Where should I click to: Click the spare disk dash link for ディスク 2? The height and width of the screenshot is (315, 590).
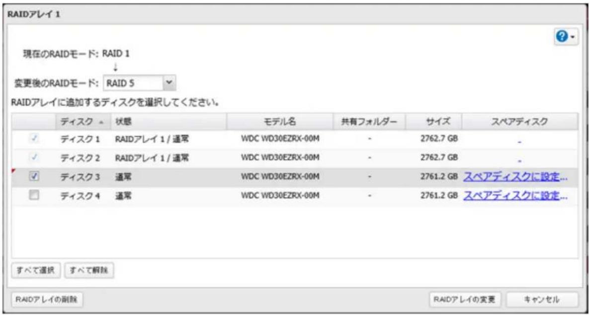[519, 160]
